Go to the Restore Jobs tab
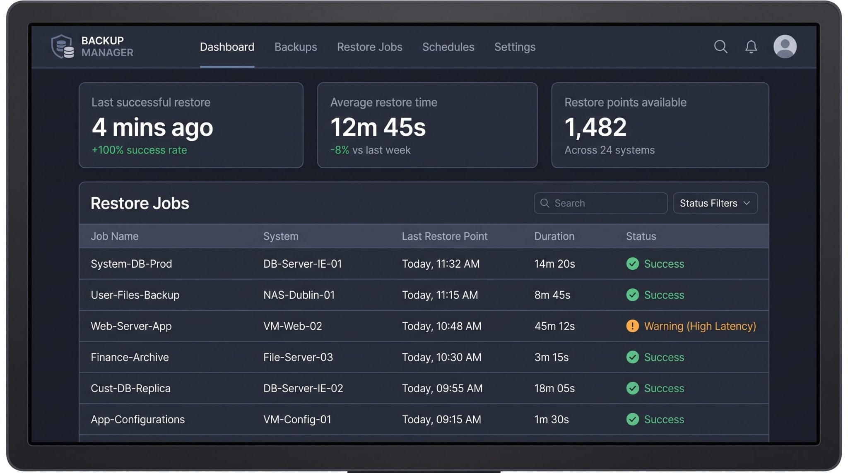The height and width of the screenshot is (473, 848). tap(369, 47)
